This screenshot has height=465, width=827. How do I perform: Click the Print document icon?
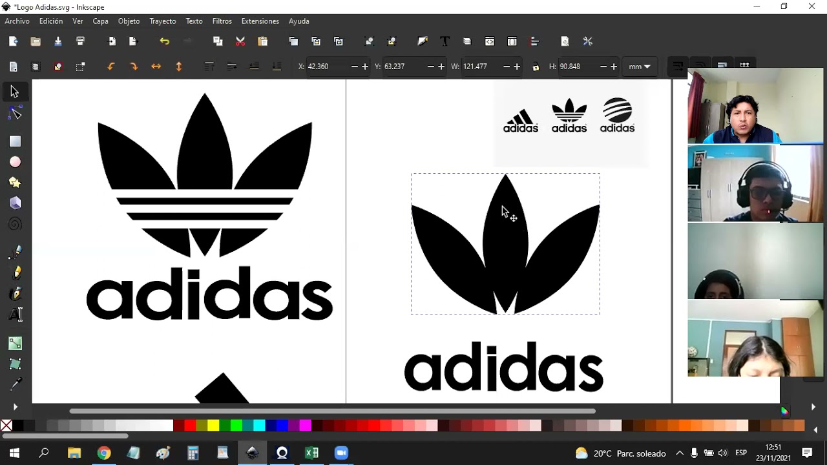(x=81, y=41)
